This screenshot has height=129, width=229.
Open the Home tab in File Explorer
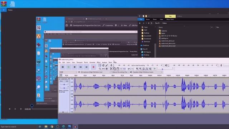[148, 19]
